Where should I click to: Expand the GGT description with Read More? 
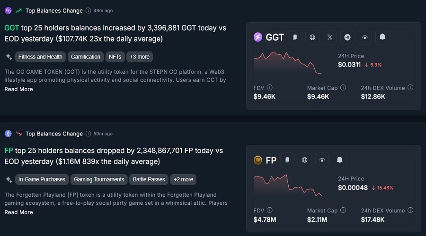[x=19, y=89]
